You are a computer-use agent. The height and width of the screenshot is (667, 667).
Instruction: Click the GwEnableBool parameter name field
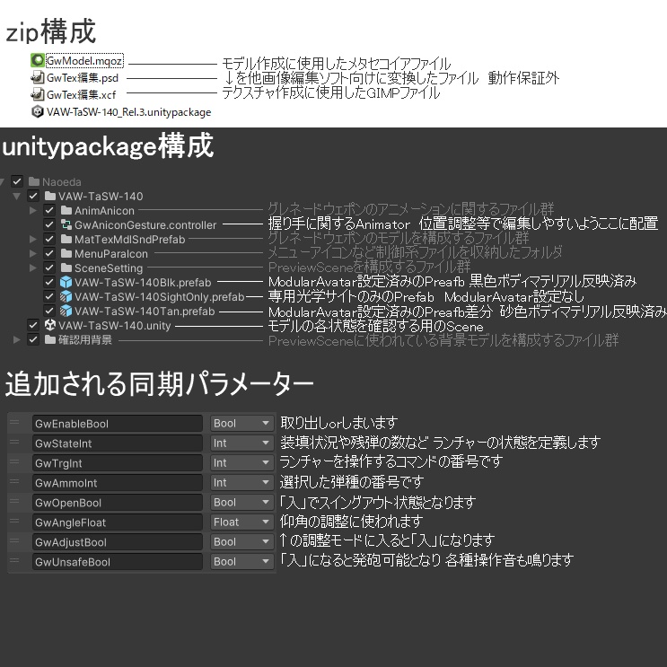(118, 424)
